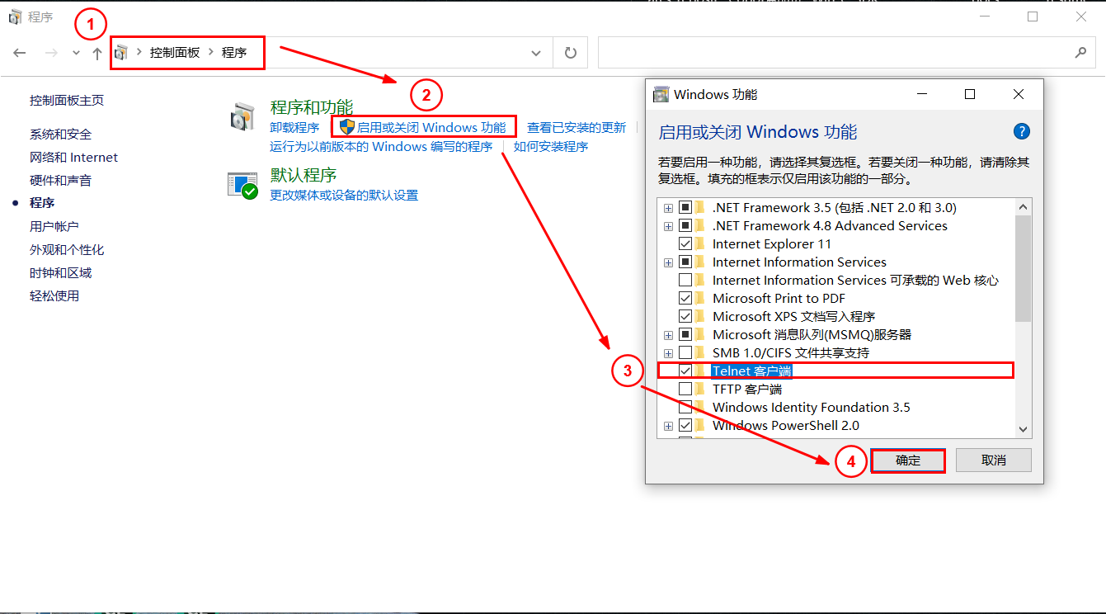Toggle the .NET Framework 3.5 checkbox
The height and width of the screenshot is (614, 1106).
pyautogui.click(x=685, y=208)
